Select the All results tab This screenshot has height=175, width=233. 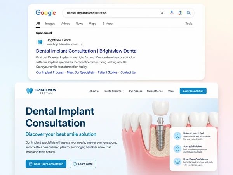click(38, 24)
